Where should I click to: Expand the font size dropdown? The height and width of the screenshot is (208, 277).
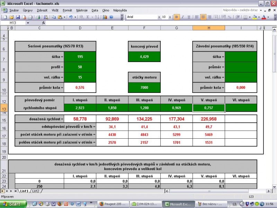pyautogui.click(x=170, y=17)
